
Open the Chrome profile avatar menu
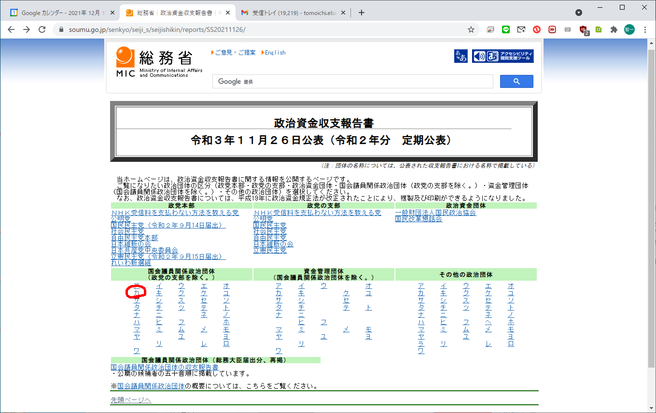tap(629, 29)
